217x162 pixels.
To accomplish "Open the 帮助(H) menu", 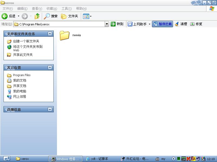I will (81, 9).
